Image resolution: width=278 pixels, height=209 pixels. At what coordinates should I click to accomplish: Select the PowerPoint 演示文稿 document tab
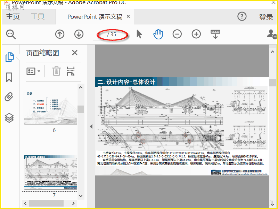coord(95,17)
